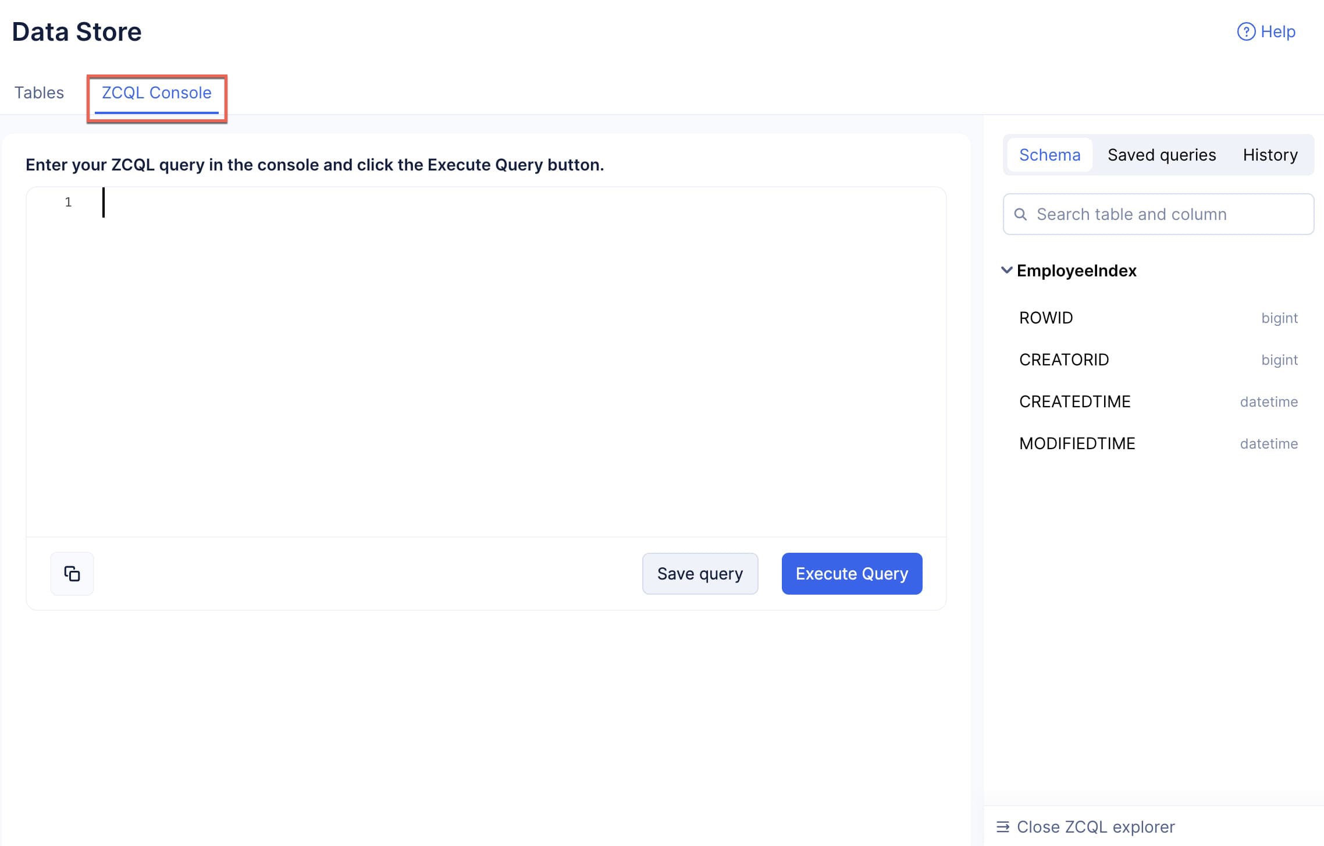The height and width of the screenshot is (846, 1324).
Task: Click the copy icon in console toolbar
Action: [72, 573]
